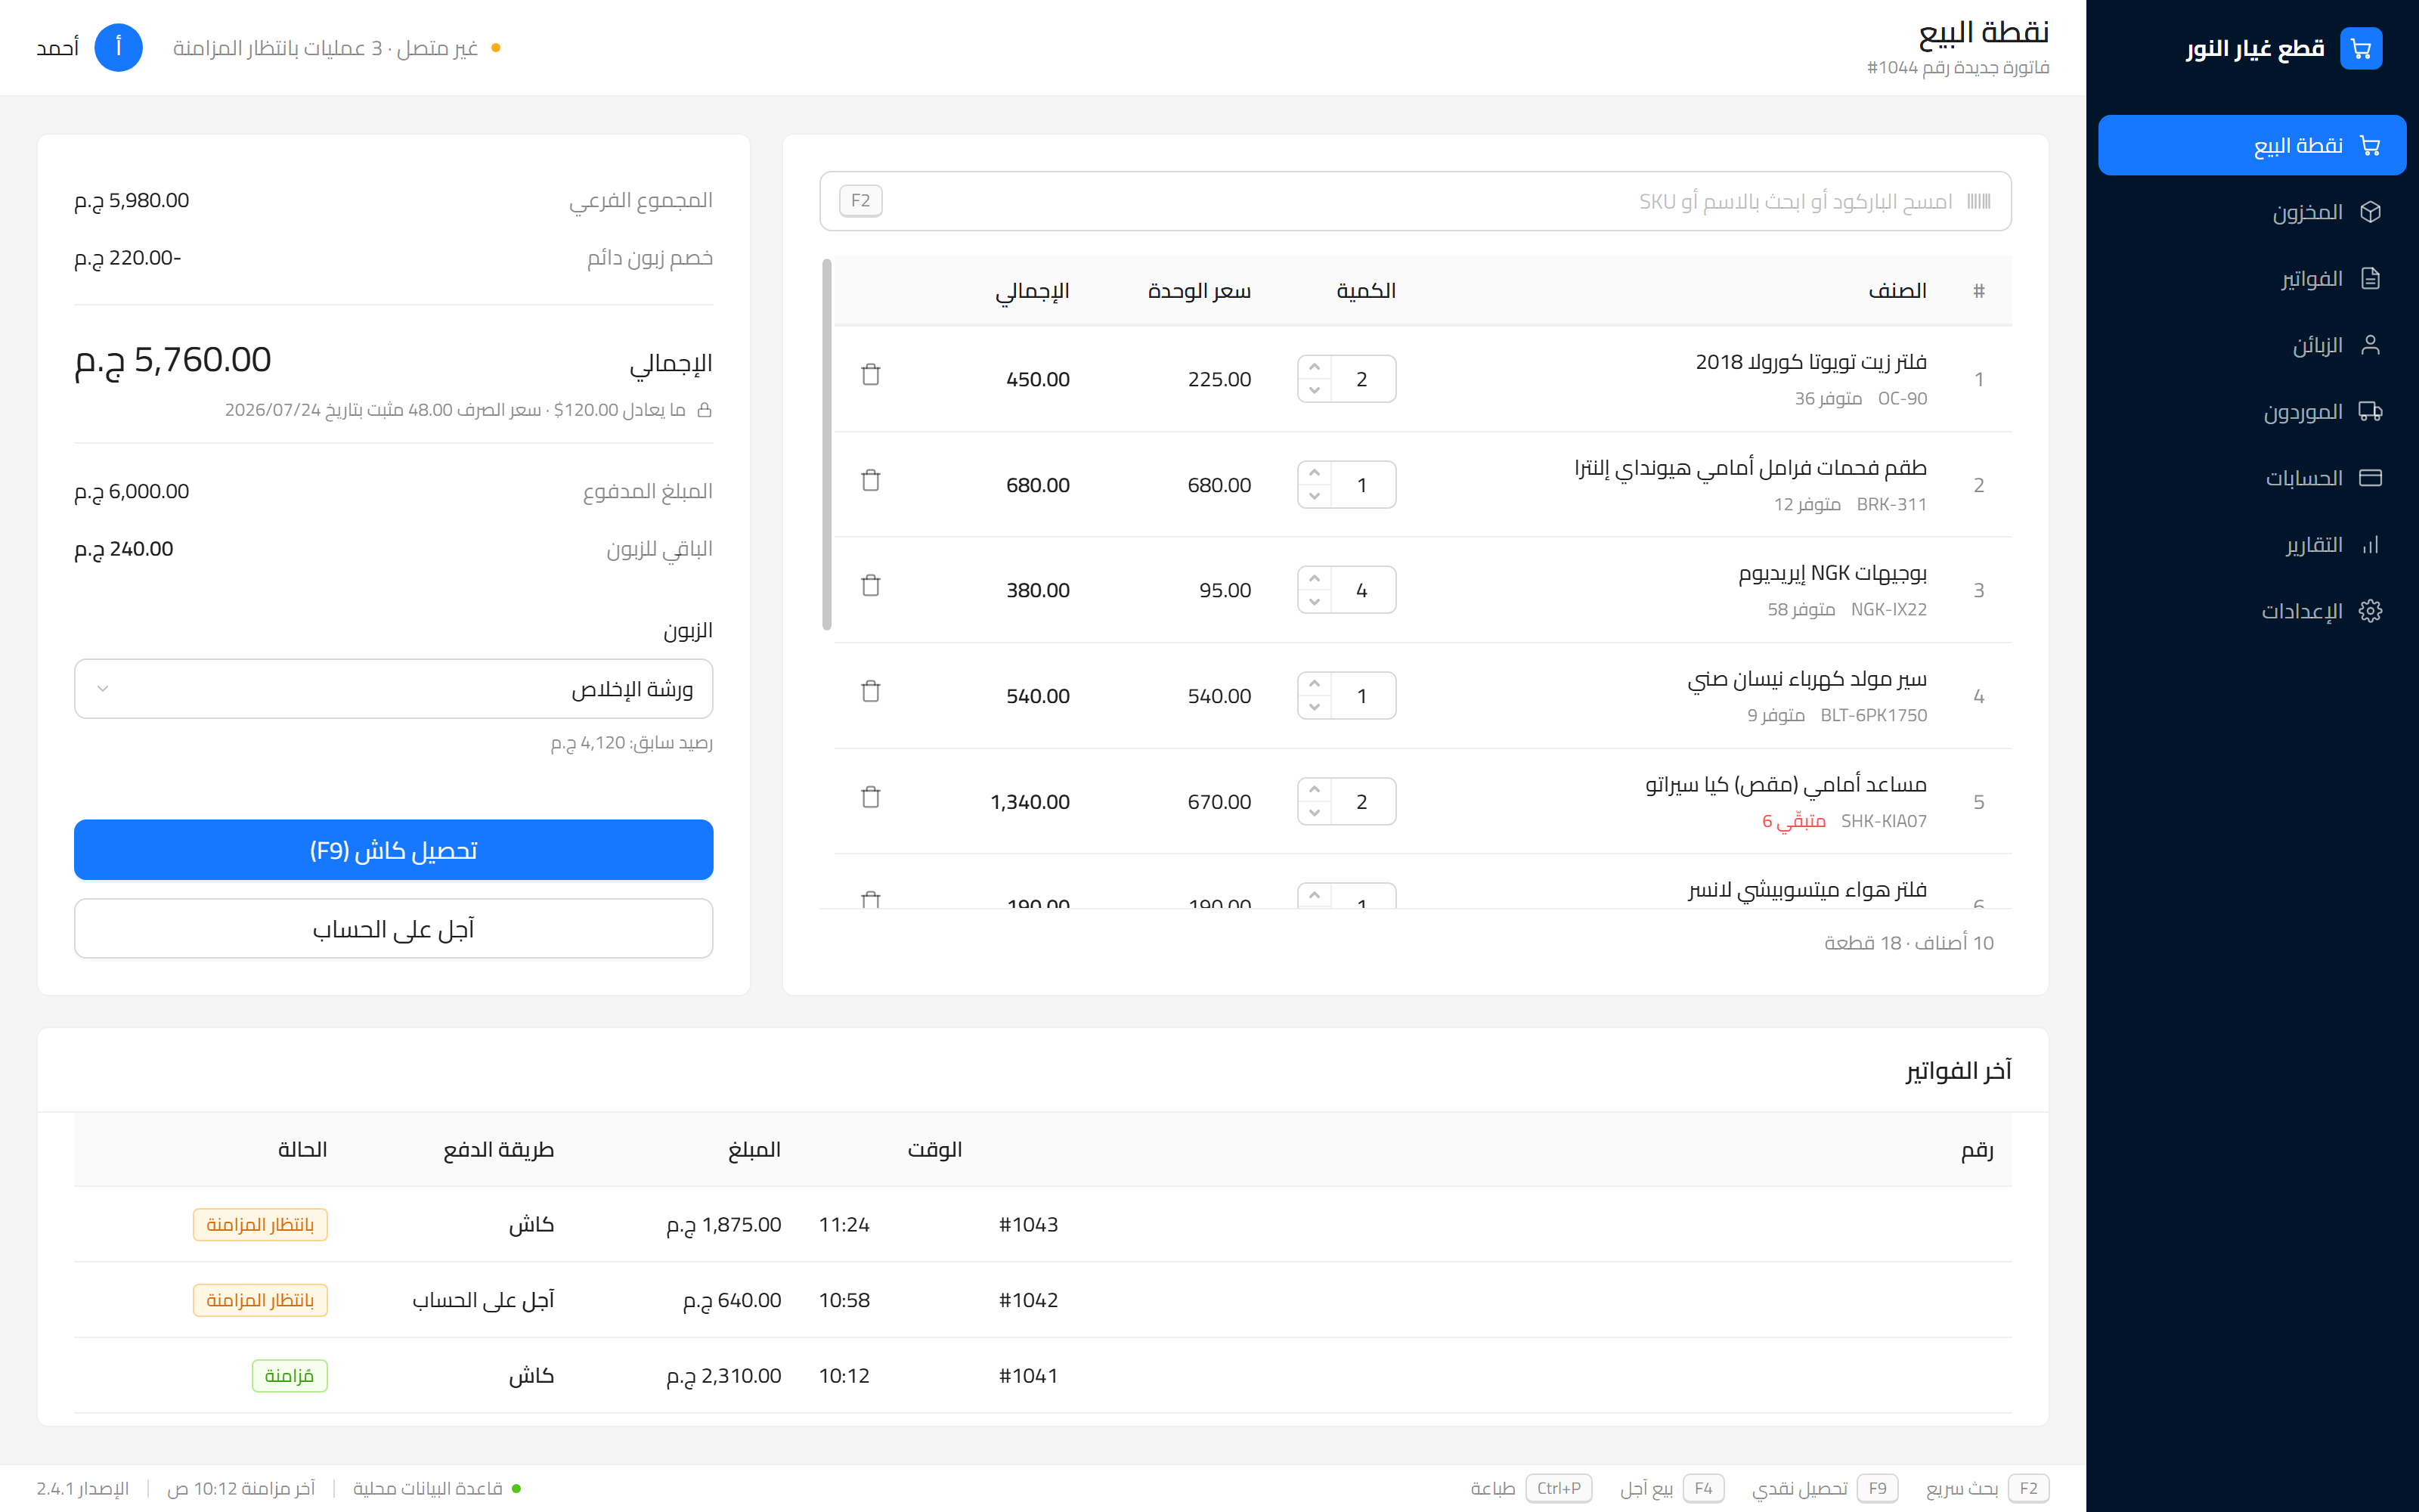Click آجل على الحساب button

[x=394, y=929]
